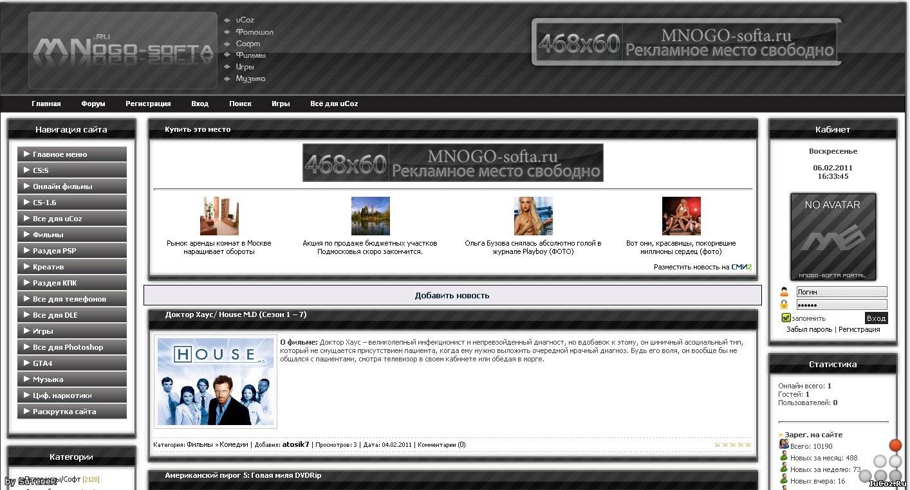Open Все для DLE navigation item
Image resolution: width=910 pixels, height=490 pixels.
[x=72, y=315]
